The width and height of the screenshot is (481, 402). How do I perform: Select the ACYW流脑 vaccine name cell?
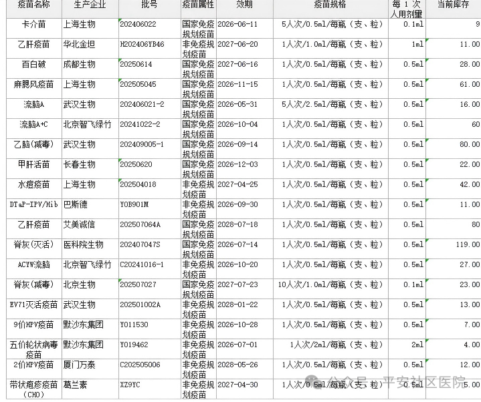[x=33, y=269]
